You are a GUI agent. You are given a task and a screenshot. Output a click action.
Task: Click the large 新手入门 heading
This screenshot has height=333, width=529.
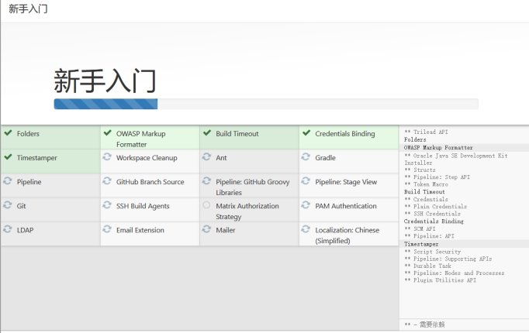pyautogui.click(x=105, y=81)
